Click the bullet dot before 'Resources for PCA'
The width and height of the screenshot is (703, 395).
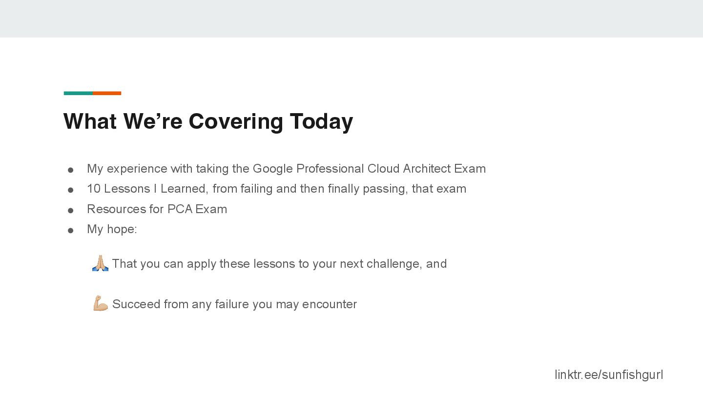(70, 211)
